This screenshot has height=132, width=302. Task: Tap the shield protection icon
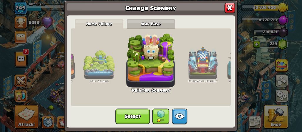click(x=48, y=122)
